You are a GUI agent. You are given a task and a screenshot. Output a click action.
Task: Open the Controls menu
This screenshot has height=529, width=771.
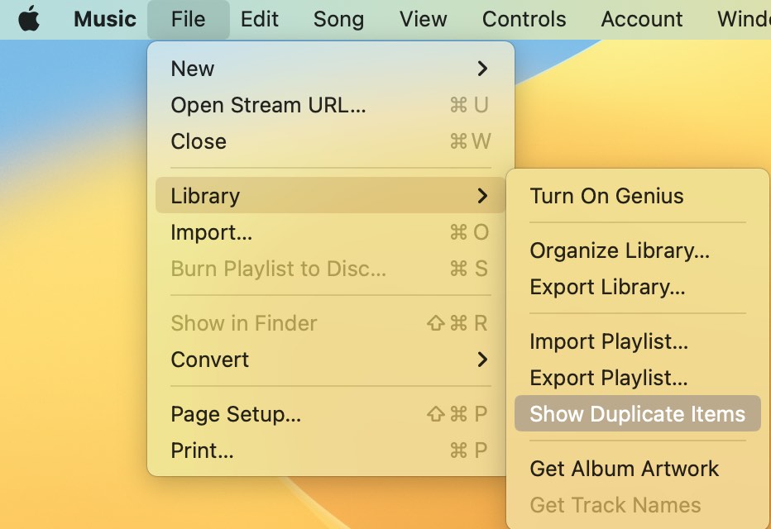[523, 19]
